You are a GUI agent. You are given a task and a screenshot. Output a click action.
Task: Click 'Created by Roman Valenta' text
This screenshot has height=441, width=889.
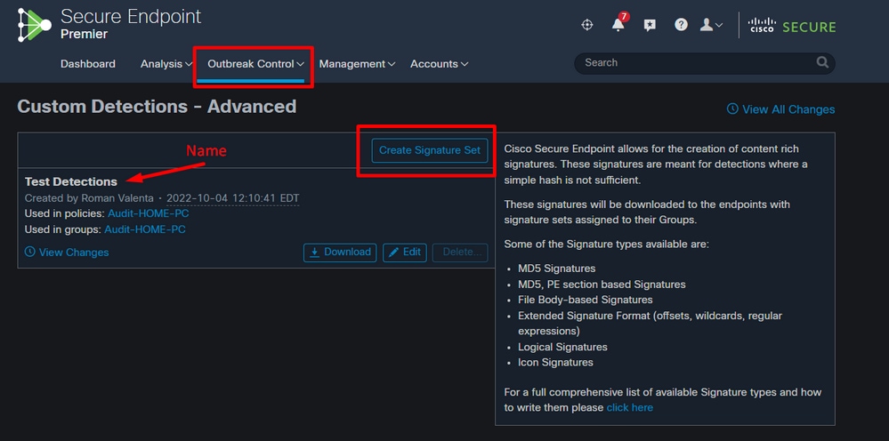90,198
